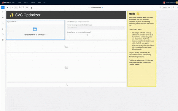Click the 'Hello' heading in the note

coord(132,14)
